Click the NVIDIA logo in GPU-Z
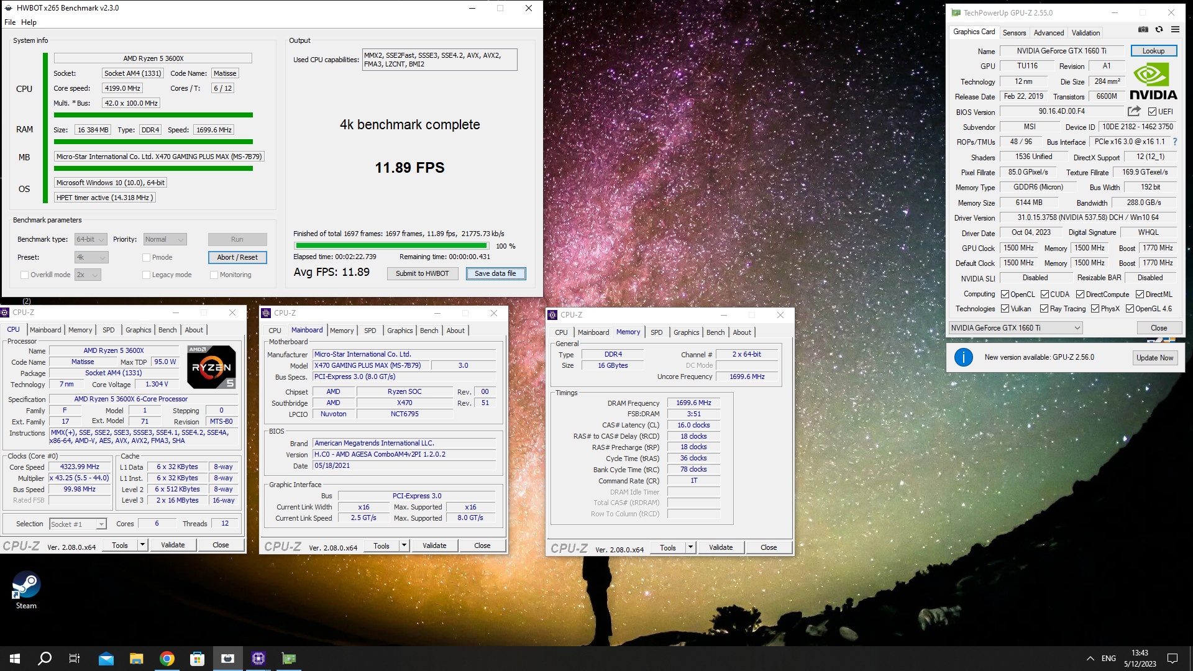1193x671 pixels. click(x=1153, y=81)
